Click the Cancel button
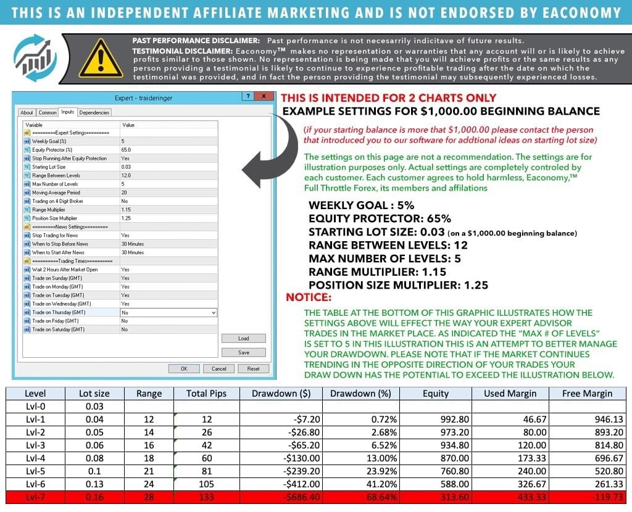Viewport: 632px width, 512px height. click(219, 369)
